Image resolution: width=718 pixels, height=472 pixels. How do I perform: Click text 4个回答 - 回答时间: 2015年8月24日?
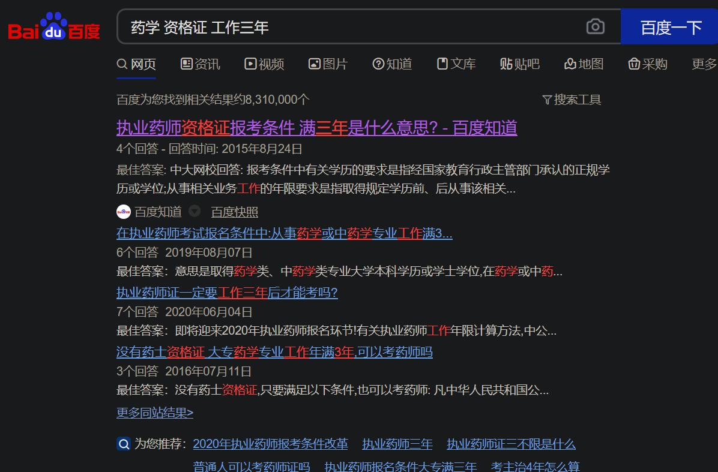coord(210,149)
